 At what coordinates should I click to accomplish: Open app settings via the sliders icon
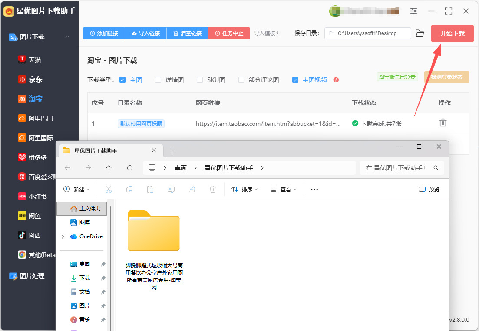point(413,11)
